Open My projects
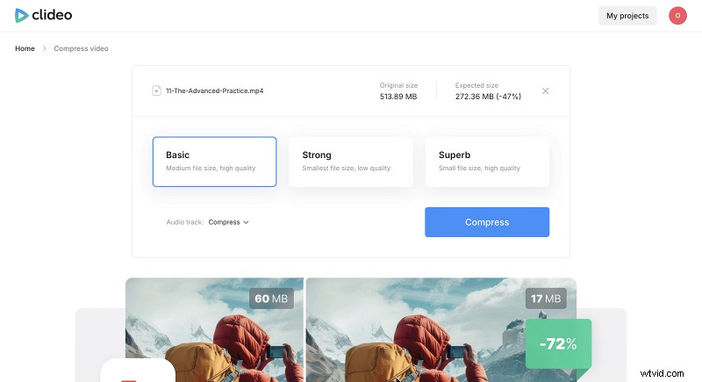Screen dimensions: 702x382 click(627, 15)
